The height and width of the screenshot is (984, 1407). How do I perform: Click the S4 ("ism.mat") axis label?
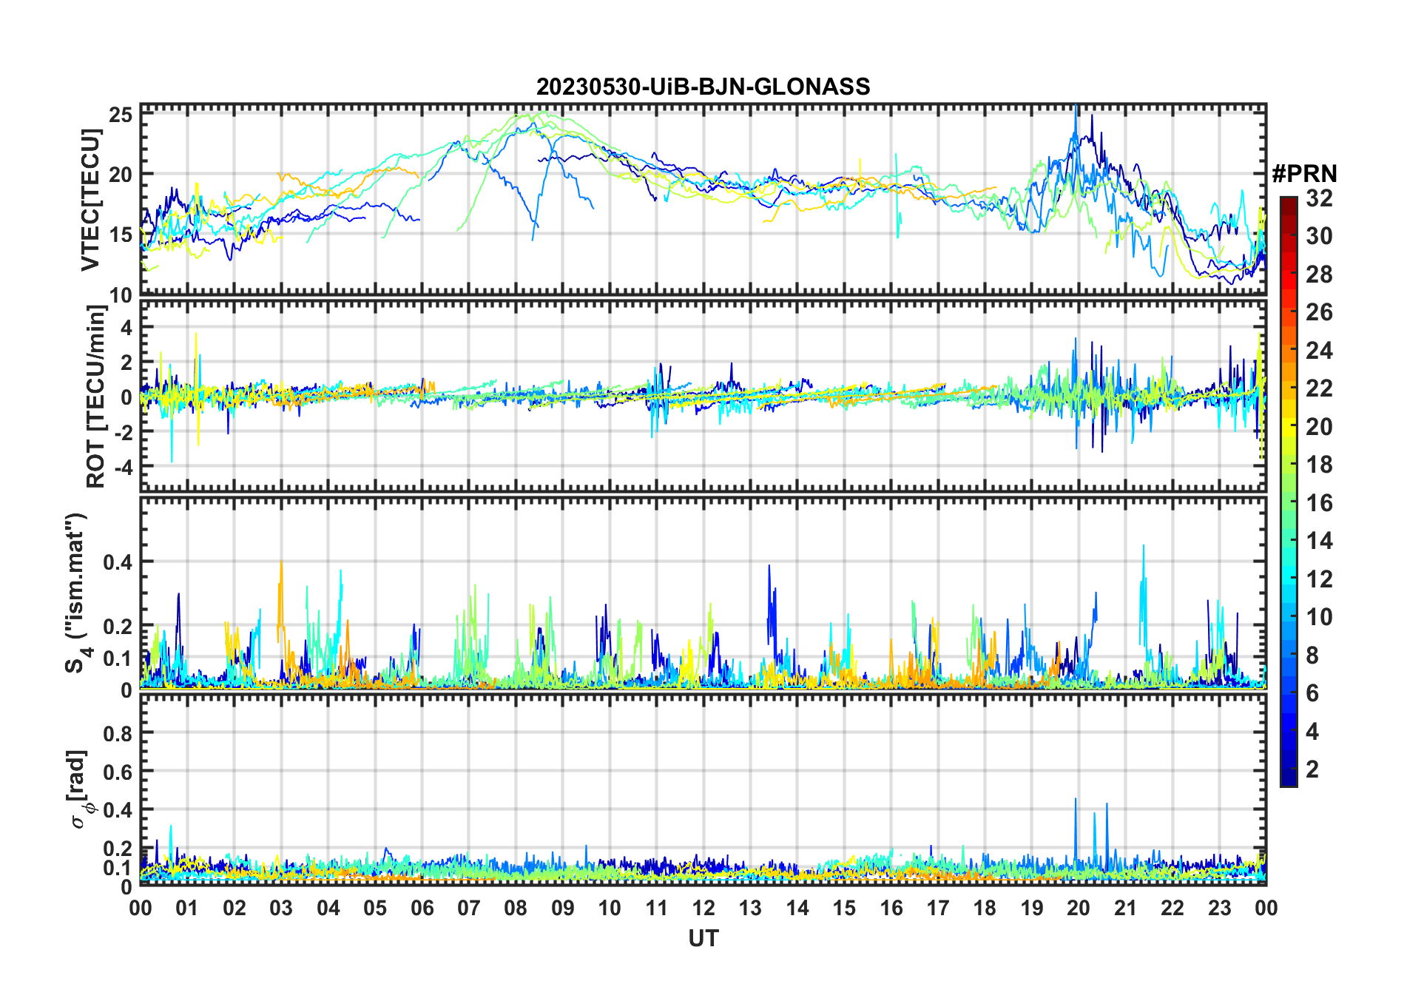(x=76, y=592)
